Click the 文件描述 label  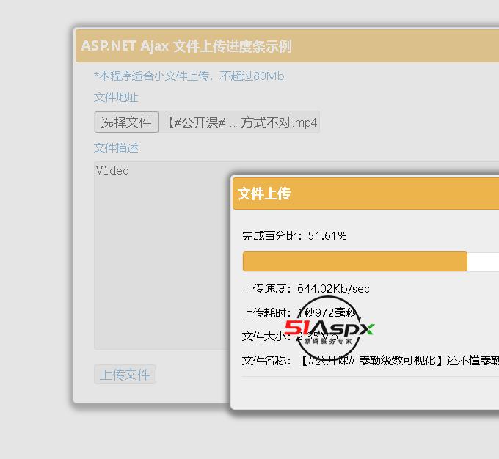(116, 148)
